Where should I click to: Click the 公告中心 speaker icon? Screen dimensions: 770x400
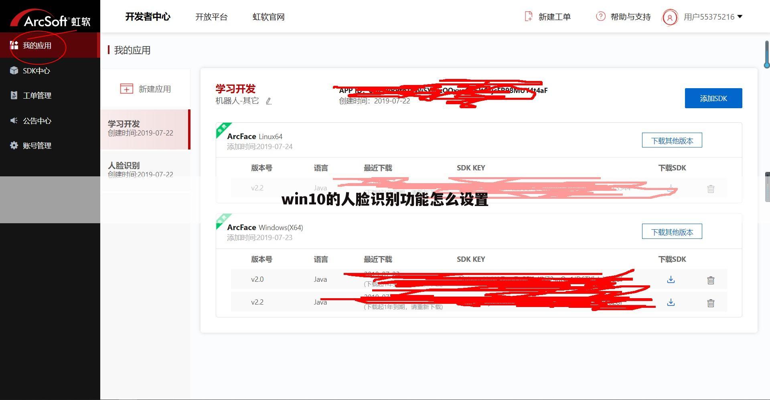[14, 121]
